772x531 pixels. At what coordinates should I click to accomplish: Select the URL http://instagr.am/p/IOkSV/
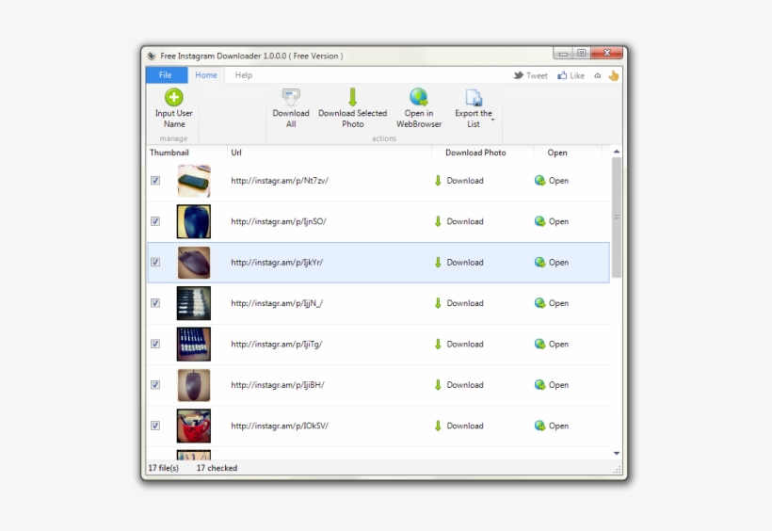[x=280, y=426]
